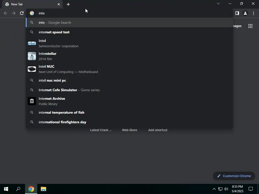
Task: Click the Intel NUC device thumbnail
Action: 32,69
